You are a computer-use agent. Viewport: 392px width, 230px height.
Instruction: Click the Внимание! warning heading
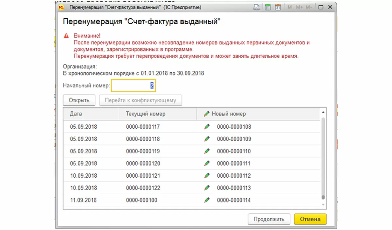(x=87, y=36)
